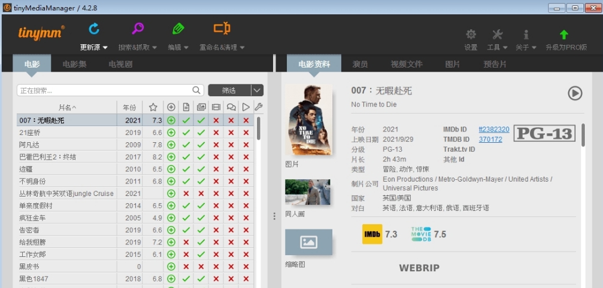Viewport: 603px width, 288px height.
Task: Click the green plus icon for 阿凡达
Action: tap(171, 145)
